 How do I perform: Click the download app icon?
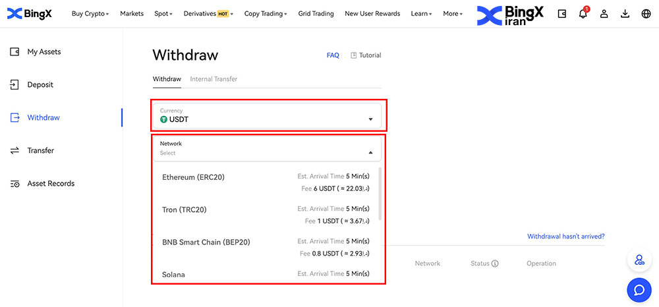click(625, 14)
